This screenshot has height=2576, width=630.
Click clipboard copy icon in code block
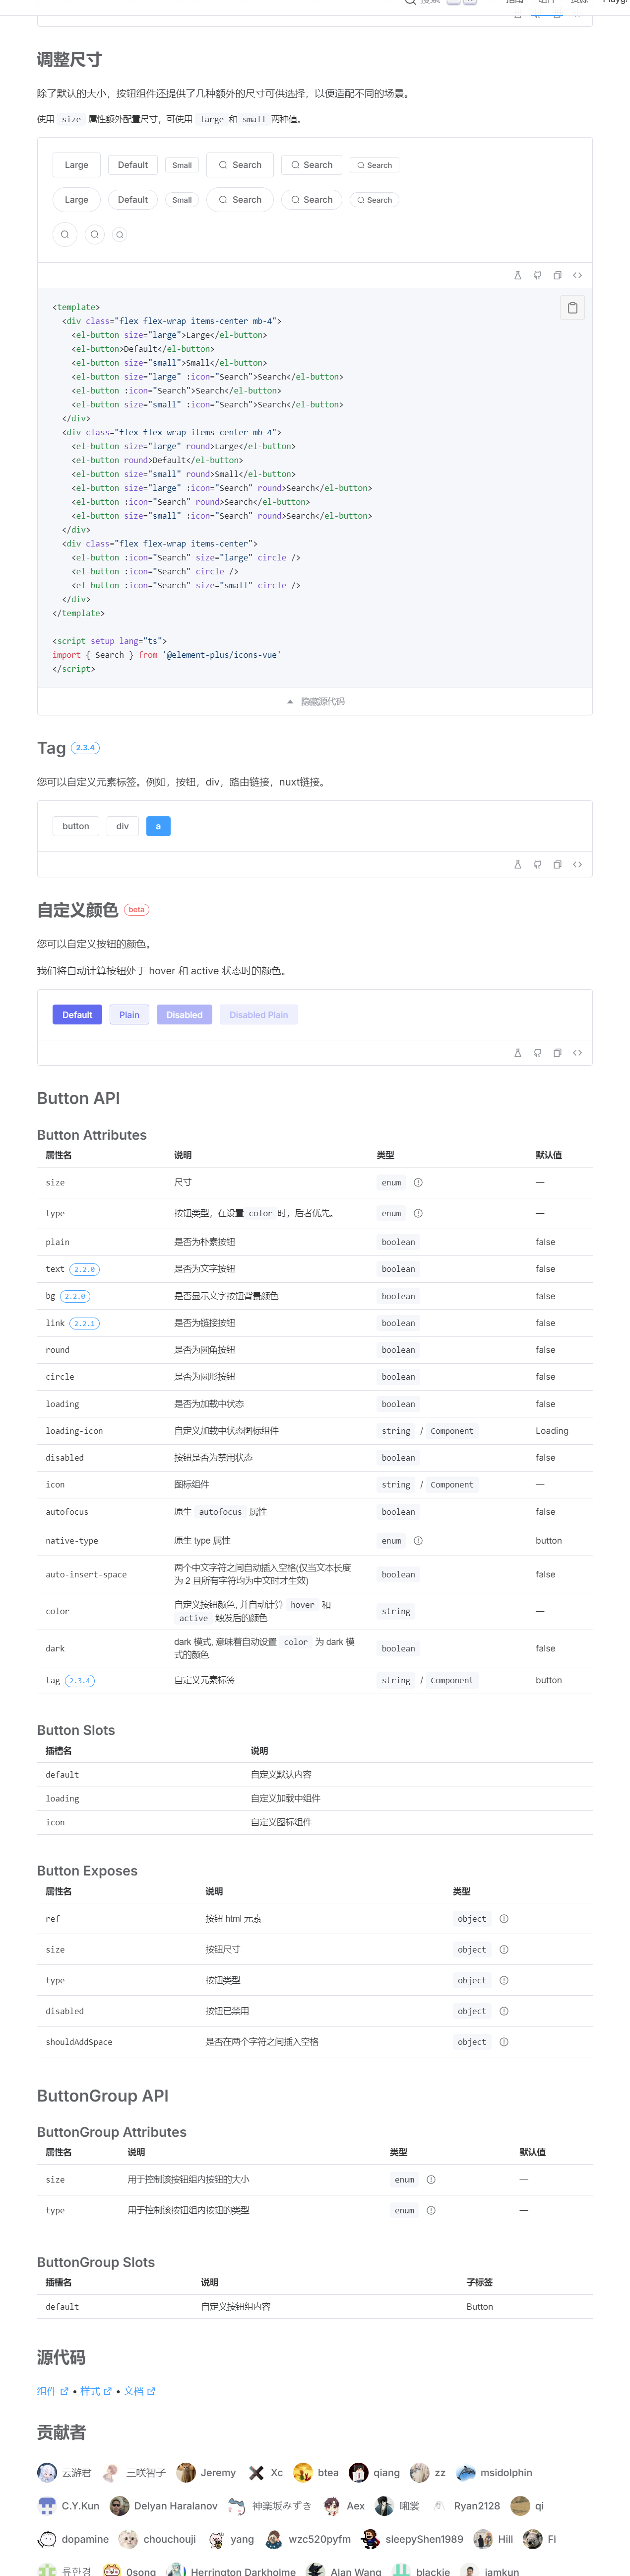click(x=572, y=308)
